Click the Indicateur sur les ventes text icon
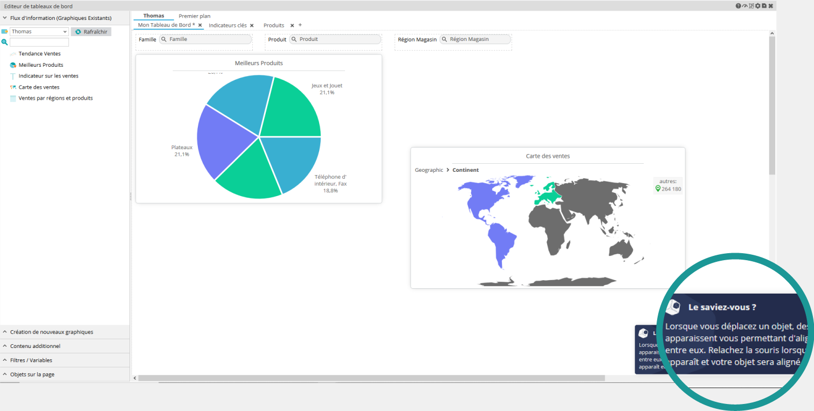814x411 pixels. pyautogui.click(x=13, y=76)
